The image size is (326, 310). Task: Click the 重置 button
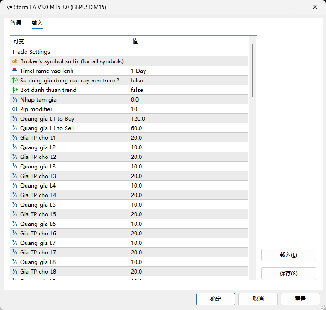click(x=300, y=299)
